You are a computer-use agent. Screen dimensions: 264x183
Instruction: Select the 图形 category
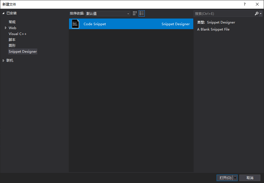pyautogui.click(x=12, y=46)
